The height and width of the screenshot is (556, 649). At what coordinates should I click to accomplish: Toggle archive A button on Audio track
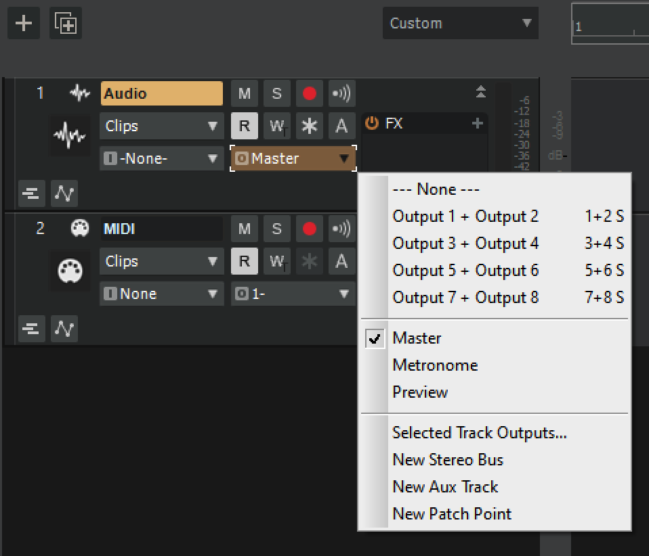pyautogui.click(x=341, y=126)
